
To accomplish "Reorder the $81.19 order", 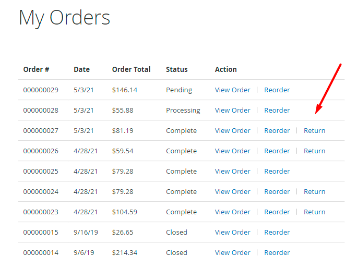I will tap(277, 130).
